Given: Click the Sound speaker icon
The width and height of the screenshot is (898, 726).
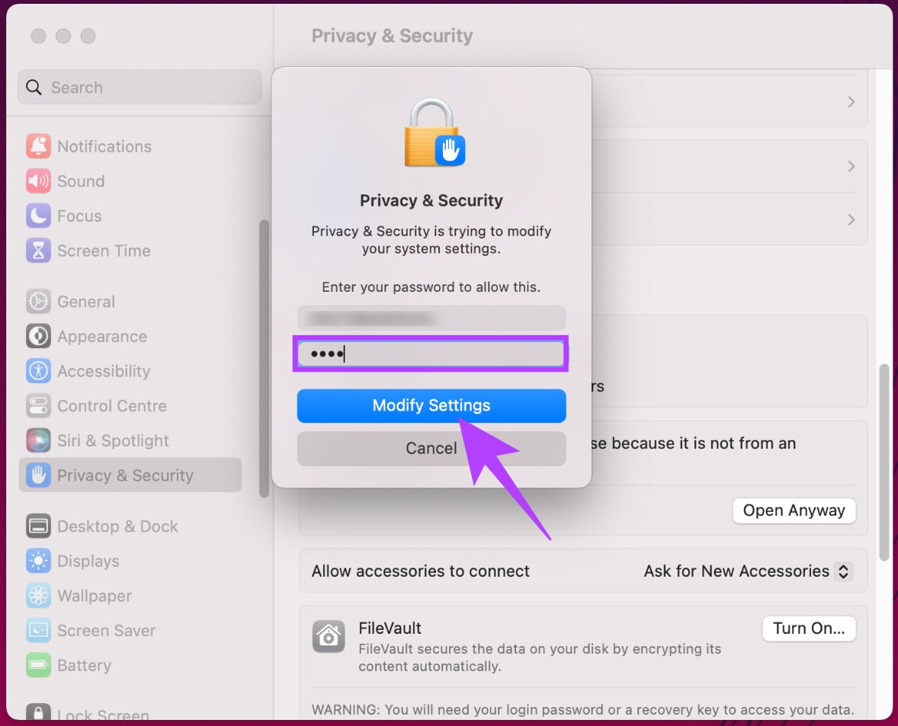Looking at the screenshot, I should point(38,181).
